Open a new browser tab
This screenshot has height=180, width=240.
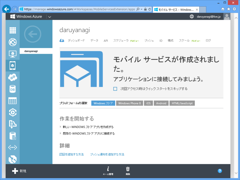(x=203, y=10)
